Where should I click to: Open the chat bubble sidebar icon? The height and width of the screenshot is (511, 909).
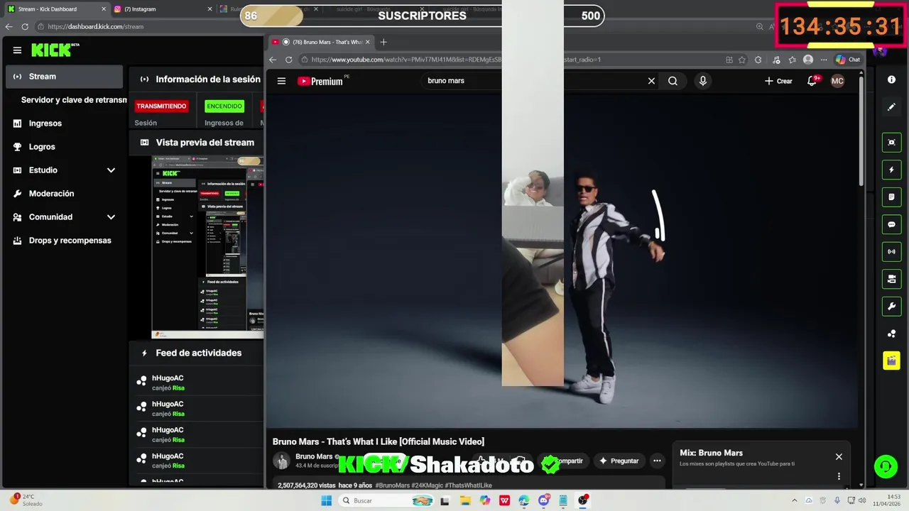pos(891,225)
